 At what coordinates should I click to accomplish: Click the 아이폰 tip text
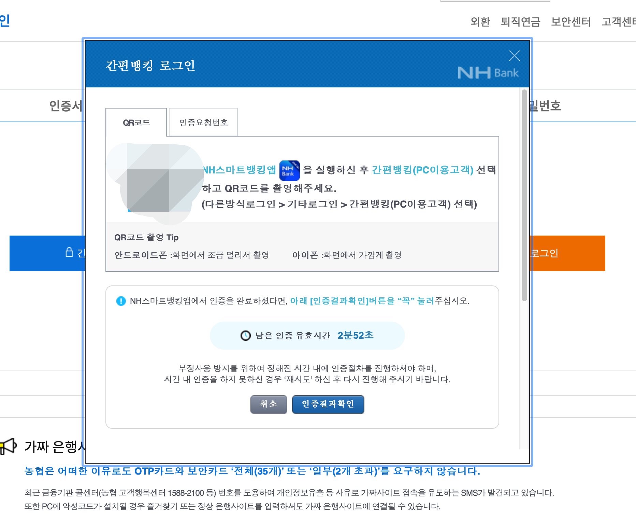pos(347,255)
